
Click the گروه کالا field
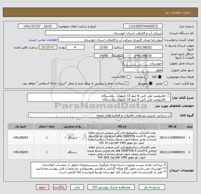point(100,115)
